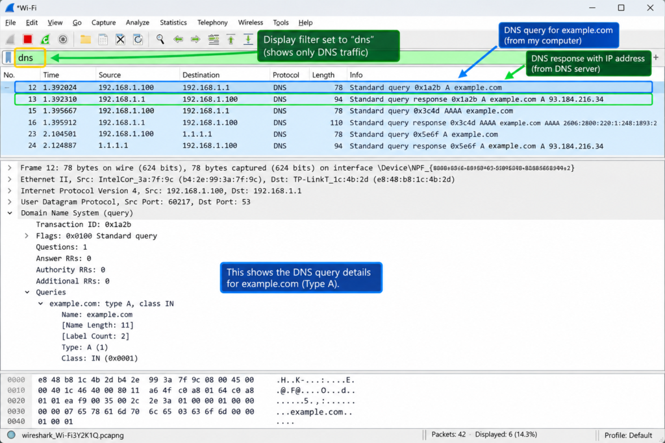
Task: Select the Additional RRs: 0 field
Action: 73,281
